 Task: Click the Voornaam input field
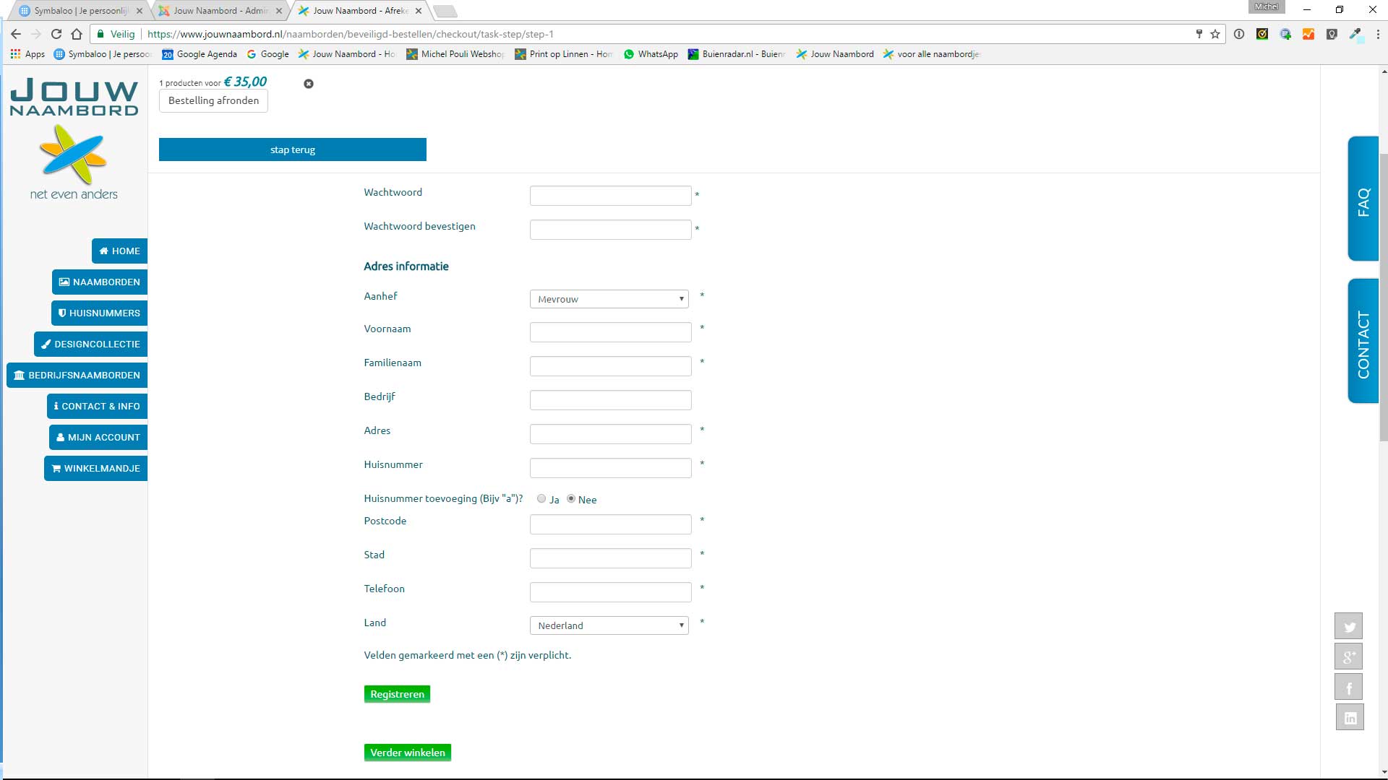point(610,332)
